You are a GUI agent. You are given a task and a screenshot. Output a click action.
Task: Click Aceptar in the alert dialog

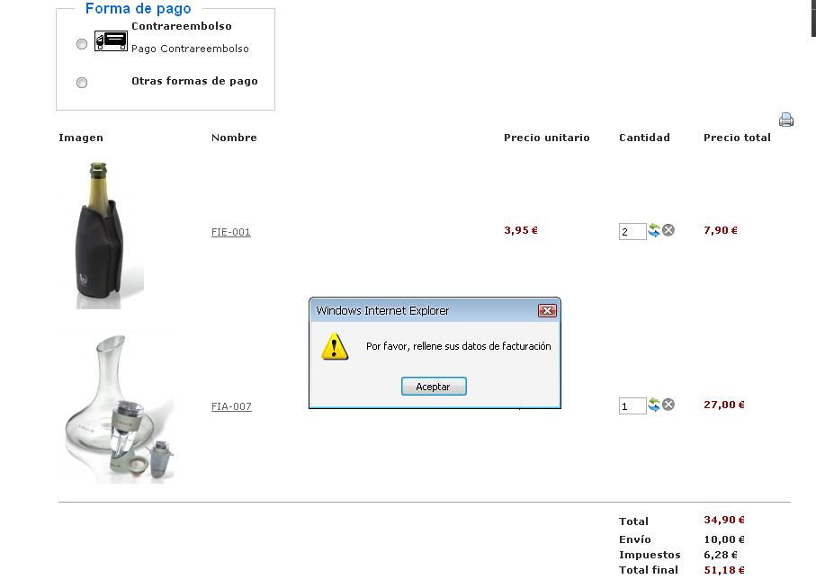434,387
